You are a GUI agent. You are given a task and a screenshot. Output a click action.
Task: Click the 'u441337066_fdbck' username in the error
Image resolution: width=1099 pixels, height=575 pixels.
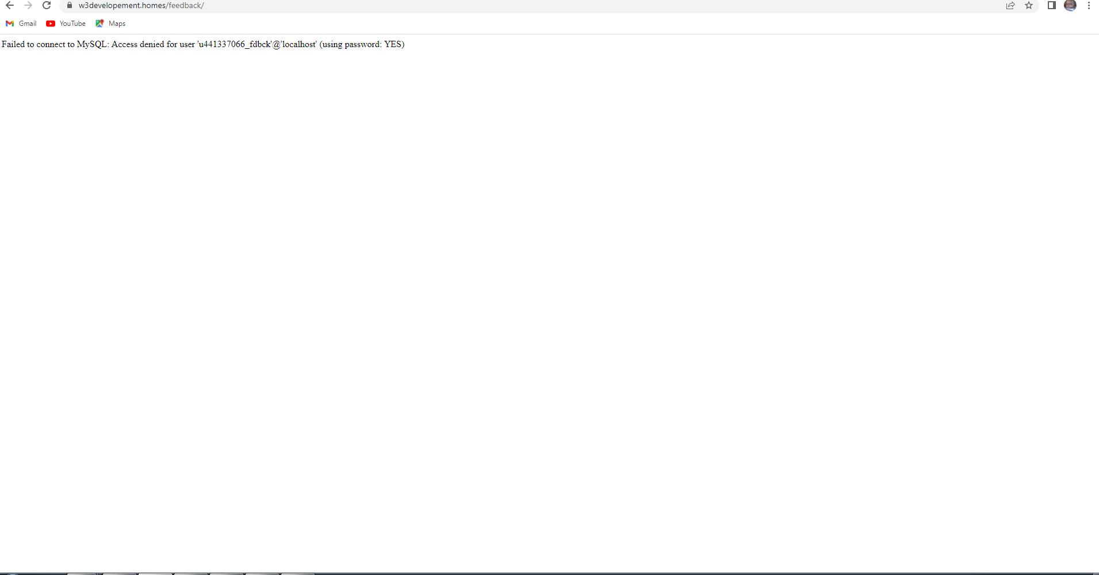pos(234,44)
